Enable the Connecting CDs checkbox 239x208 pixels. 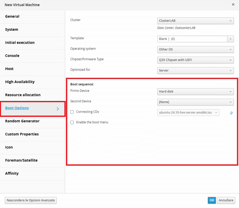coord(72,112)
